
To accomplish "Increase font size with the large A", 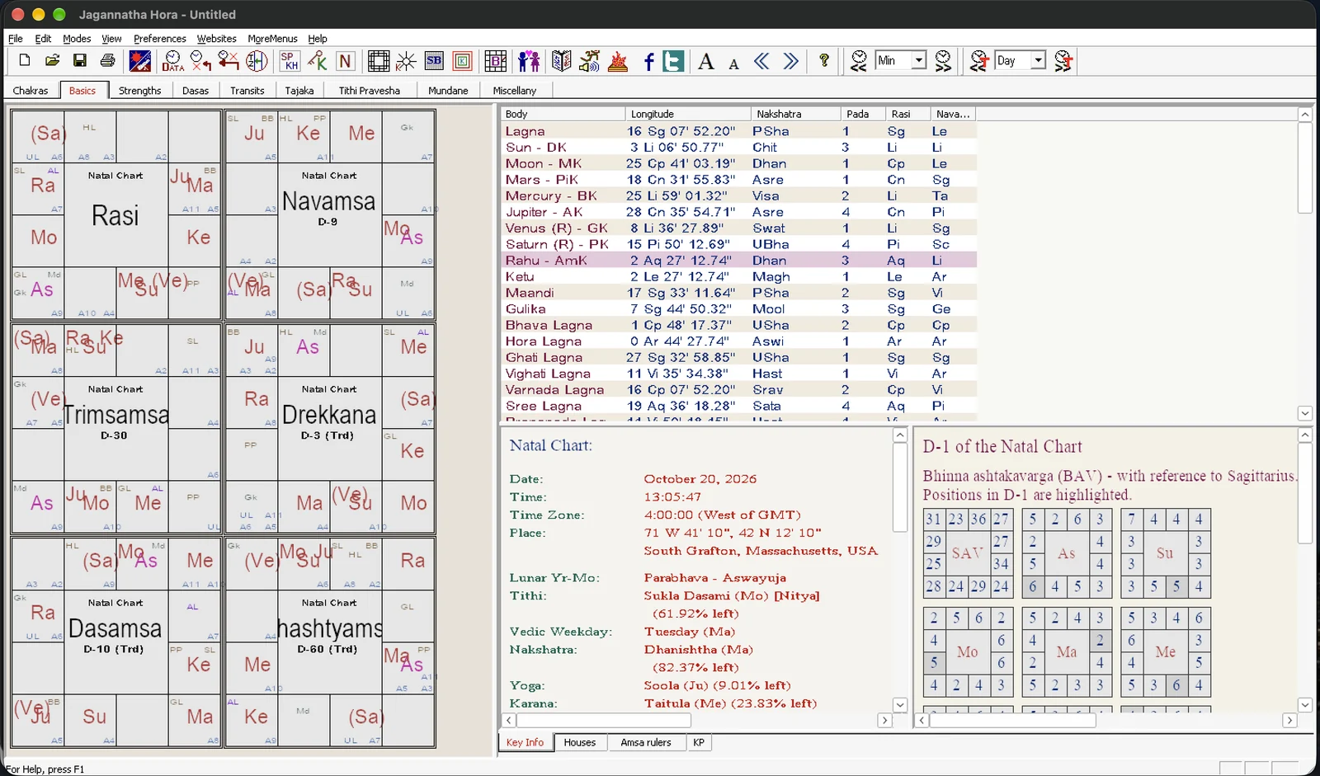I will [706, 61].
